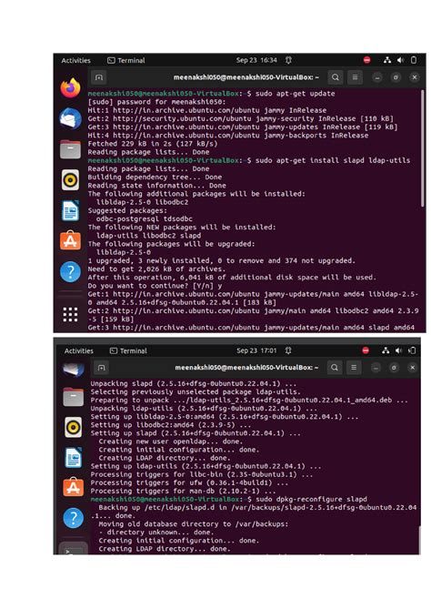Click Activities in the 17:01 top bar

[x=79, y=350]
